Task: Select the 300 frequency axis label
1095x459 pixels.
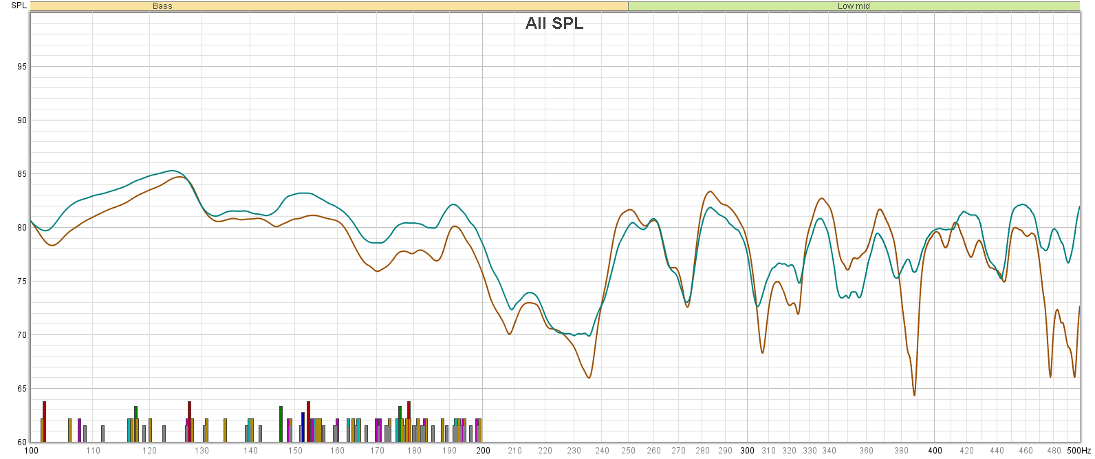Action: pyautogui.click(x=747, y=451)
